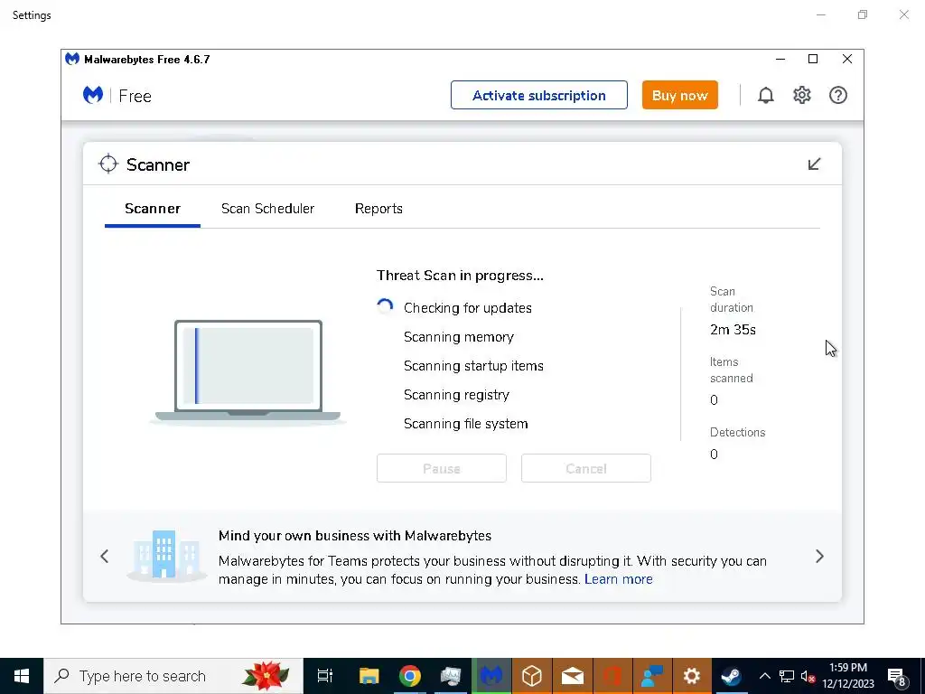Open Task View on taskbar
Screen dimensions: 925x694
click(x=324, y=676)
